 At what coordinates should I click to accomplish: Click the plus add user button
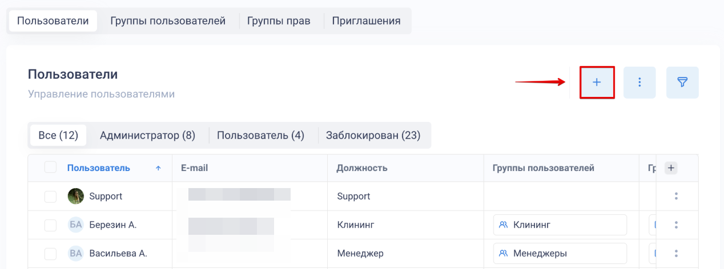(597, 83)
